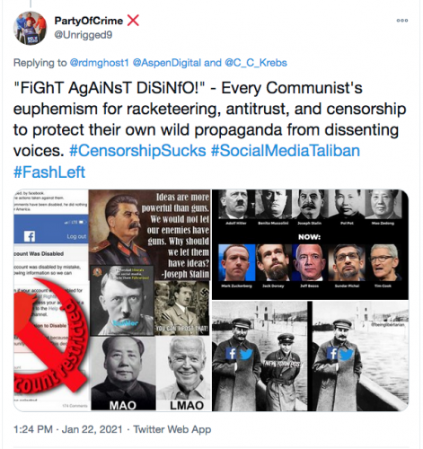The image size is (423, 449).
Task: Click the red X beside PartyOfCrime name
Action: pyautogui.click(x=133, y=21)
